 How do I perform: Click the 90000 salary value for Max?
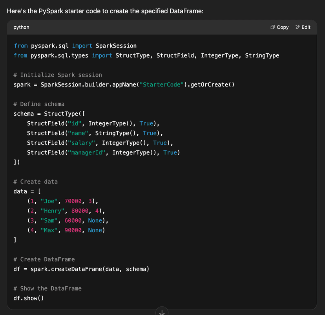point(73,230)
